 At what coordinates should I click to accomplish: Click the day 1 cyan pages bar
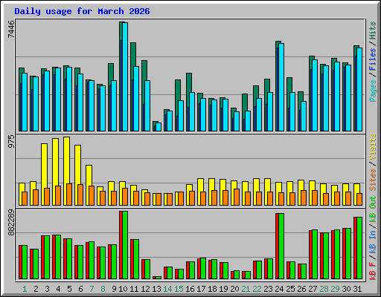(x=25, y=102)
